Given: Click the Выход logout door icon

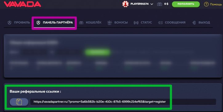Looking at the screenshot, I should [x=194, y=23].
